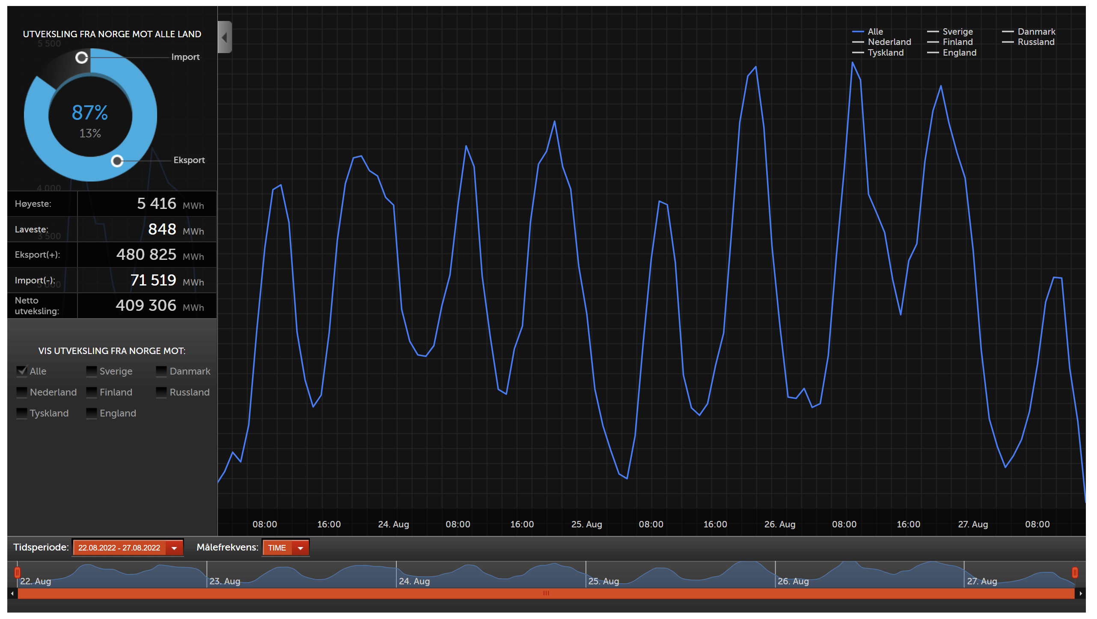This screenshot has height=619, width=1097.
Task: Toggle Danmark series in chart legend
Action: click(1029, 32)
